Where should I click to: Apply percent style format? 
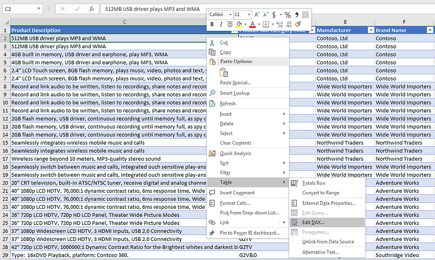288,14
